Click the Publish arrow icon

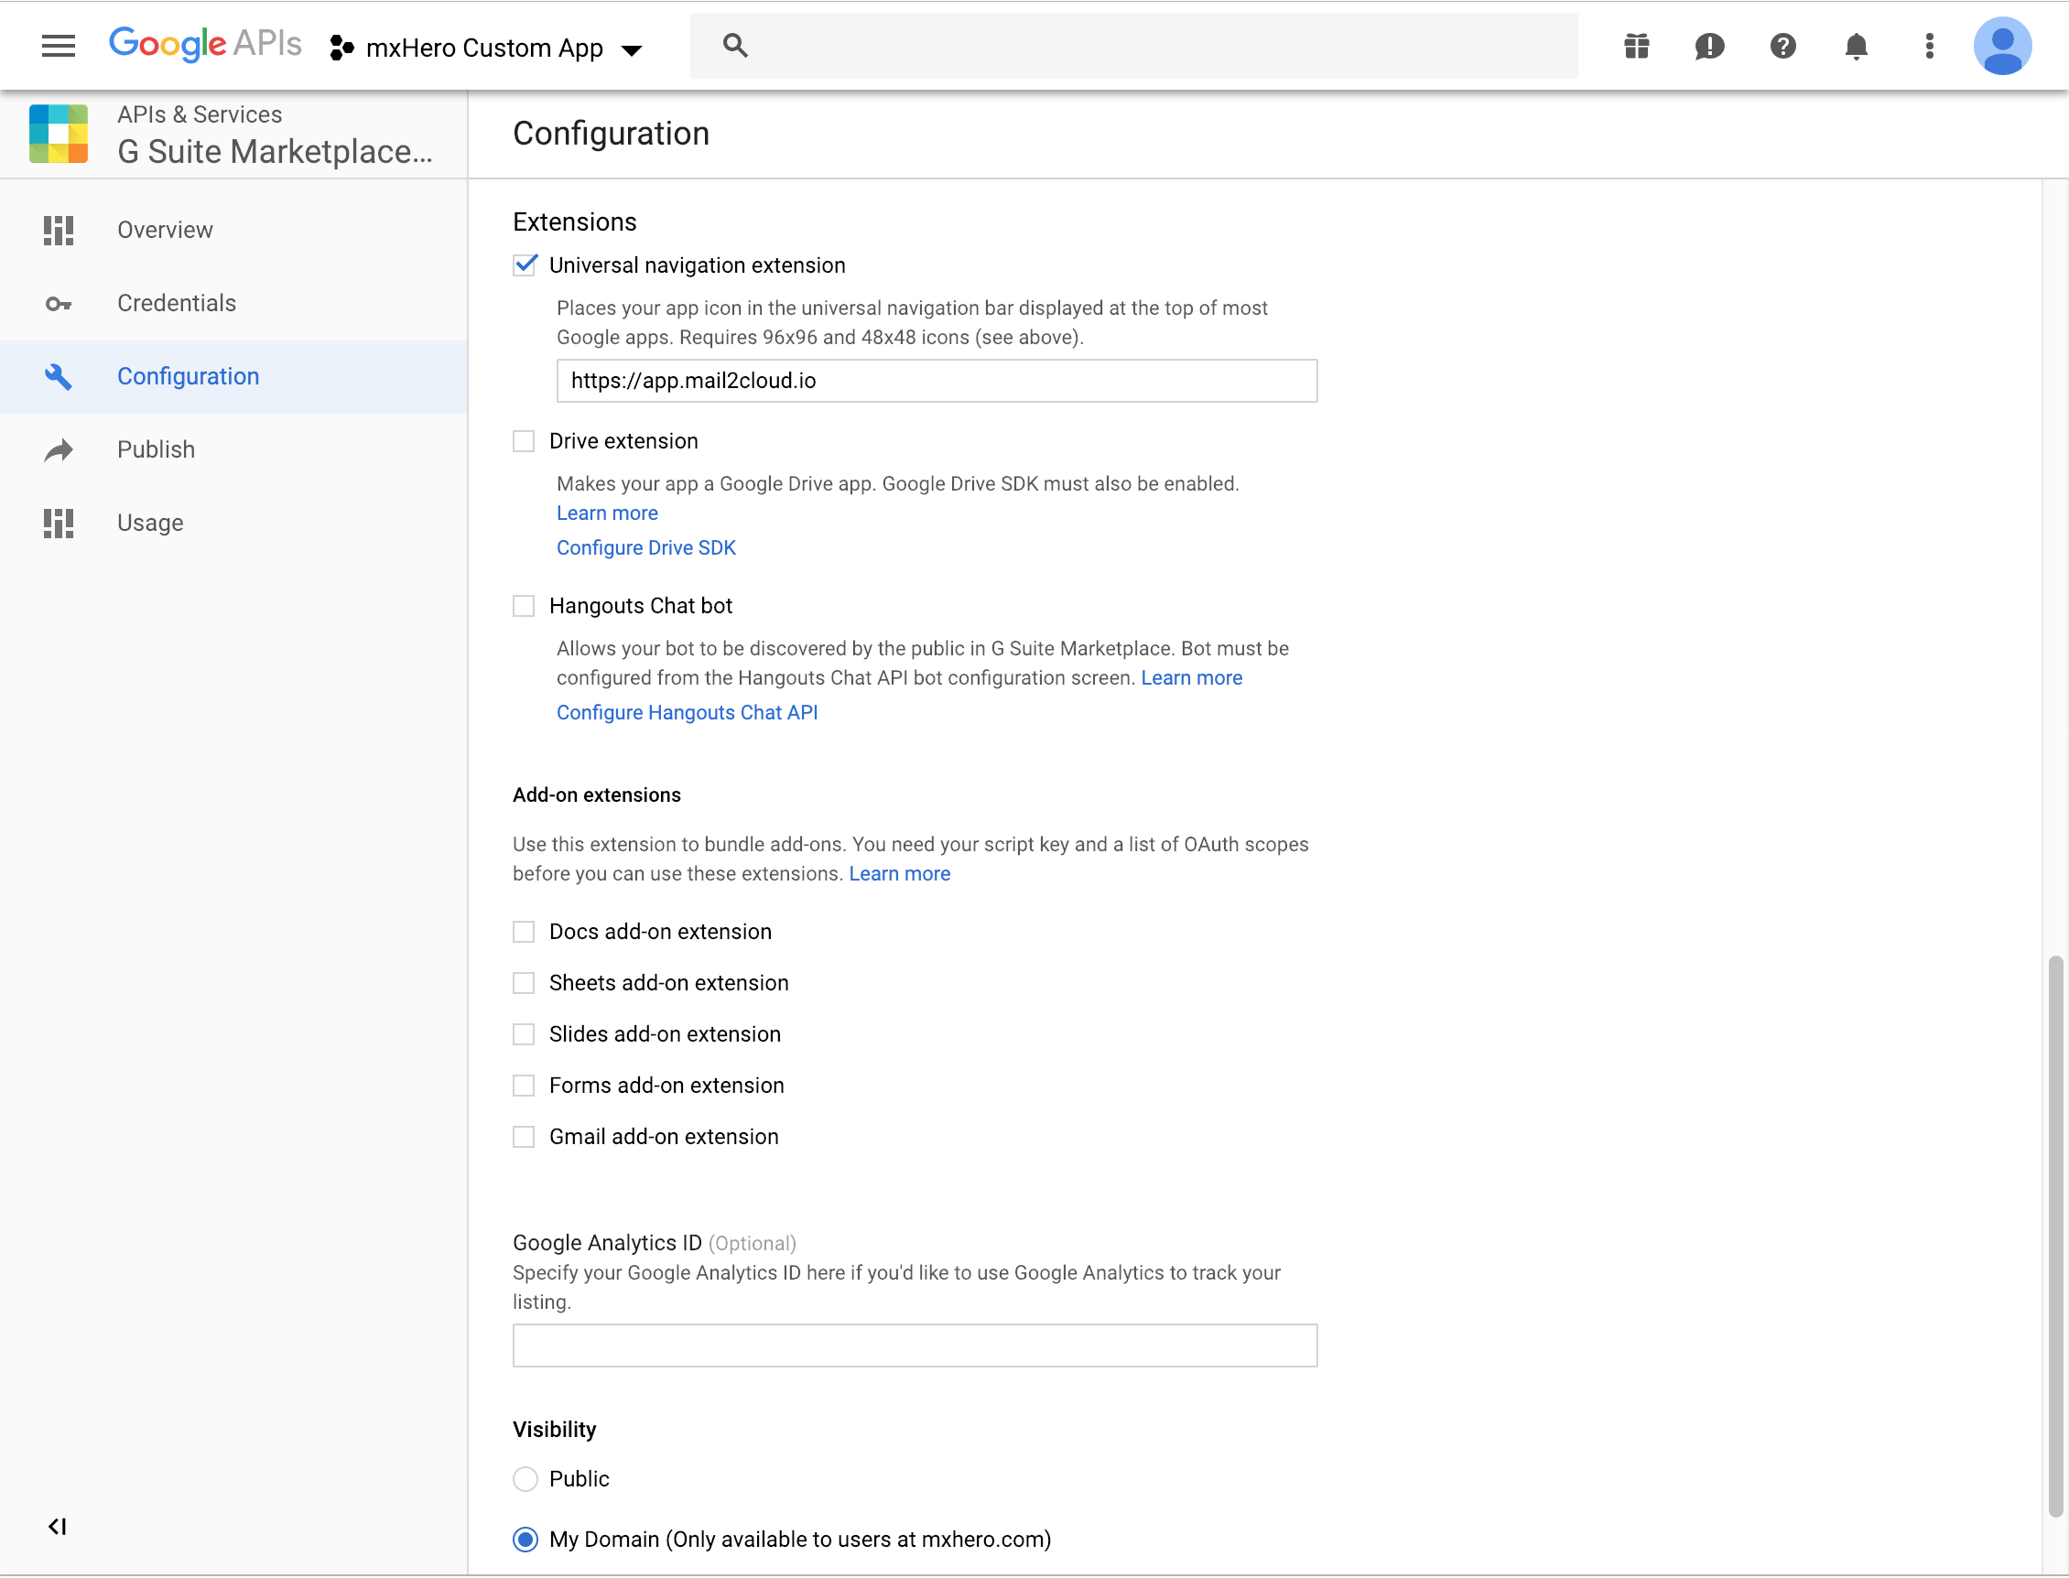click(59, 450)
